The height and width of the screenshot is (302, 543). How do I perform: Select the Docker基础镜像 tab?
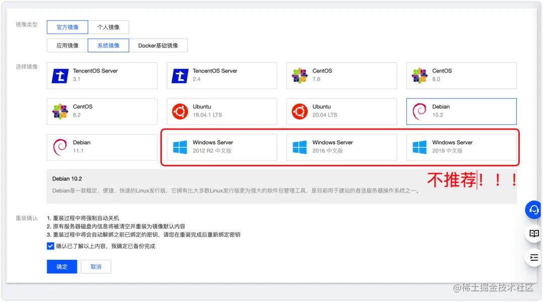158,45
